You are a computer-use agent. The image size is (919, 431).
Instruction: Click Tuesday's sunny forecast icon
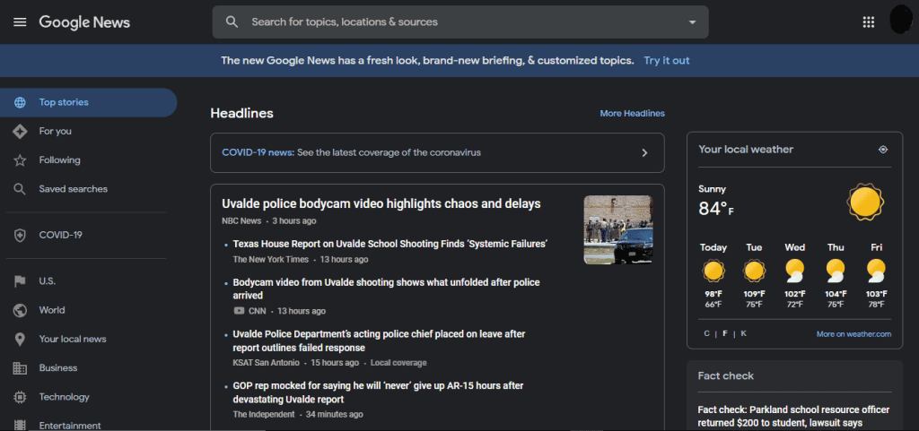click(754, 272)
